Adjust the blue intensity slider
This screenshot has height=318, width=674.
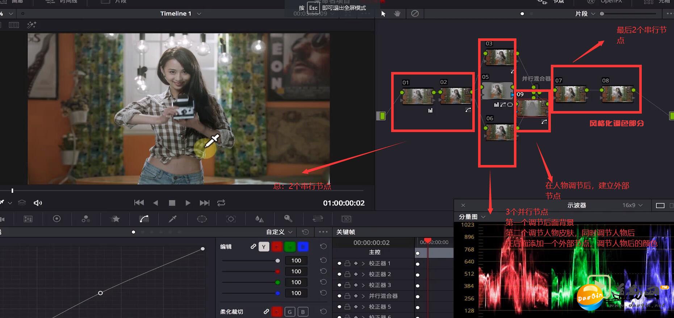coord(251,293)
